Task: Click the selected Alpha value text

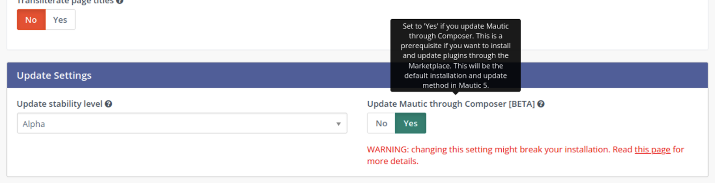Action: (x=34, y=124)
